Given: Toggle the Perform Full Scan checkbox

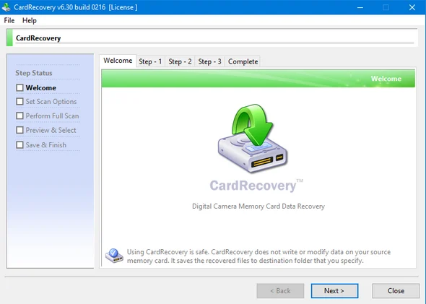Looking at the screenshot, I should 19,116.
